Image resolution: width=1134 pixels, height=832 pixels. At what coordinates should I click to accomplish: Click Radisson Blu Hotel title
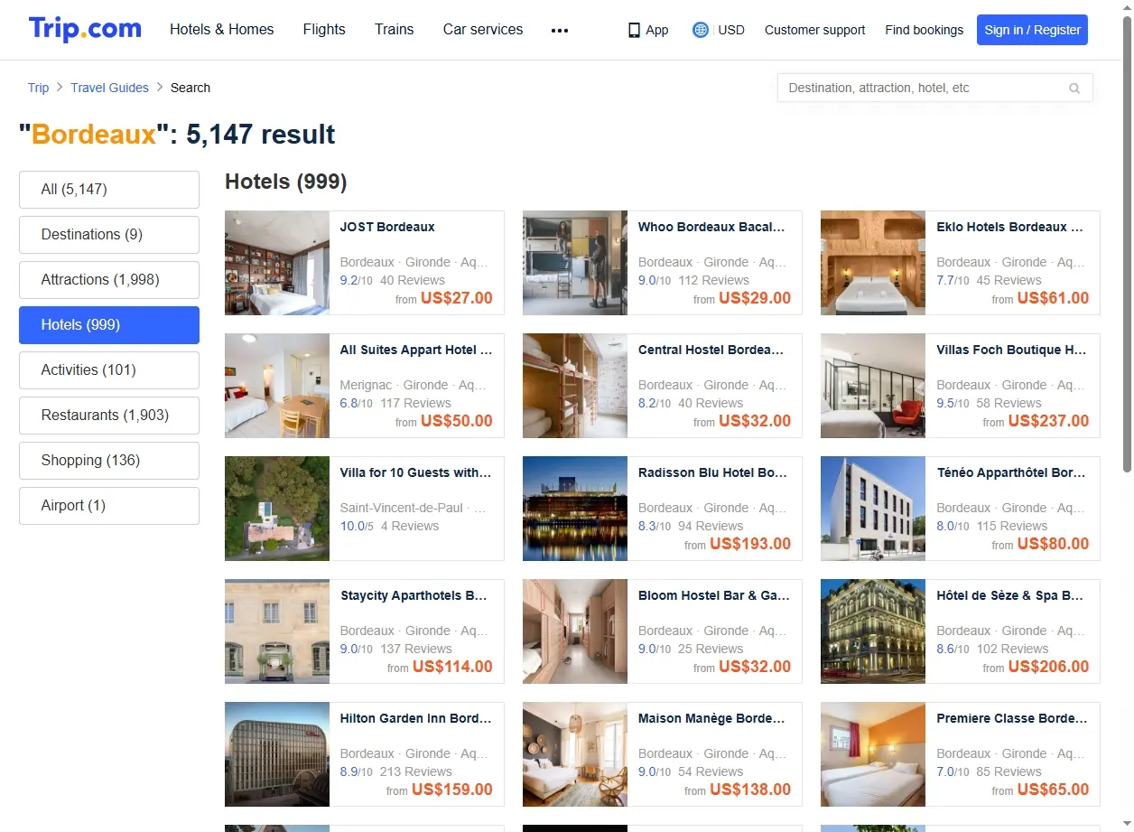point(712,472)
